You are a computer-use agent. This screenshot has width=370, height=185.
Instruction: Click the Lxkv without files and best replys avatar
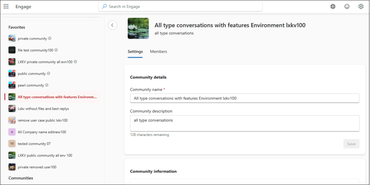coord(12,108)
